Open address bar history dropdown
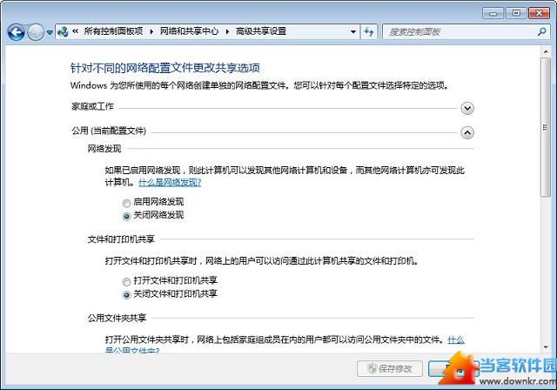Image resolution: width=557 pixels, height=390 pixels. (x=353, y=31)
